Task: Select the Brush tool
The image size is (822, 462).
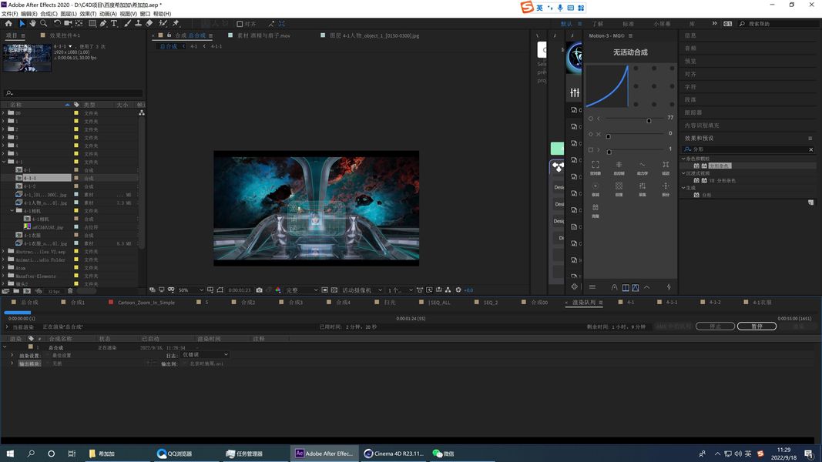Action: 127,24
